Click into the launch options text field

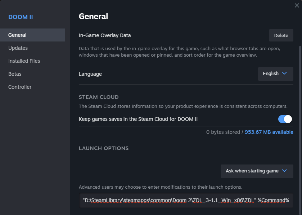click(x=186, y=200)
